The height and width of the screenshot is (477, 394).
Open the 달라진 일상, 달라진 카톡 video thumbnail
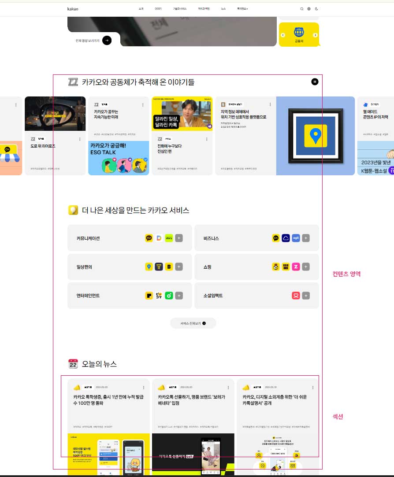click(x=182, y=114)
